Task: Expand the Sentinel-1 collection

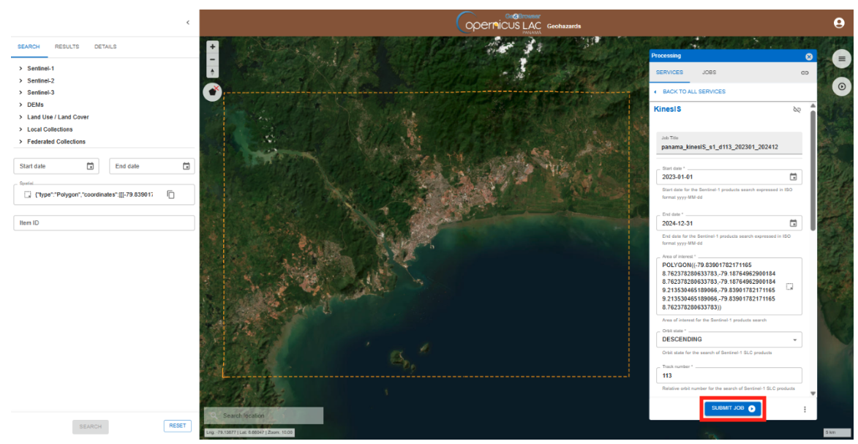Action: (x=20, y=68)
